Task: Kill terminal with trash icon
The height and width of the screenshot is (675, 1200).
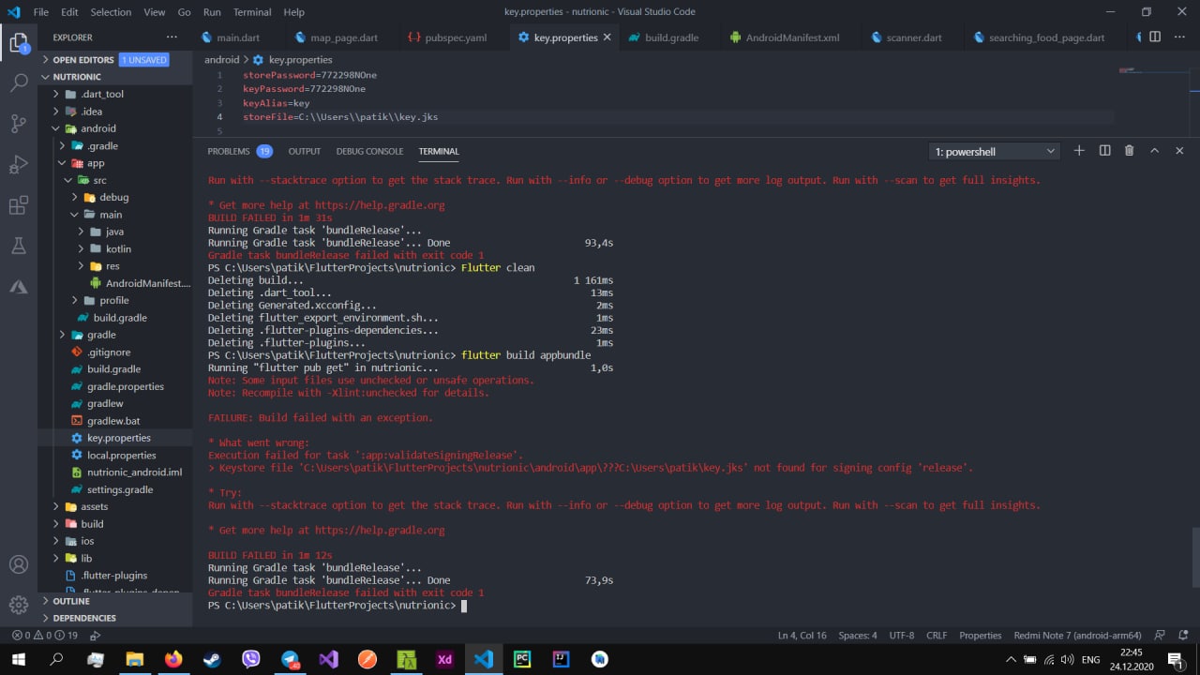Action: (x=1129, y=151)
